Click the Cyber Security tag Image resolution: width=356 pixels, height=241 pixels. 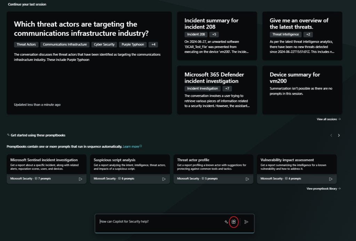click(104, 45)
